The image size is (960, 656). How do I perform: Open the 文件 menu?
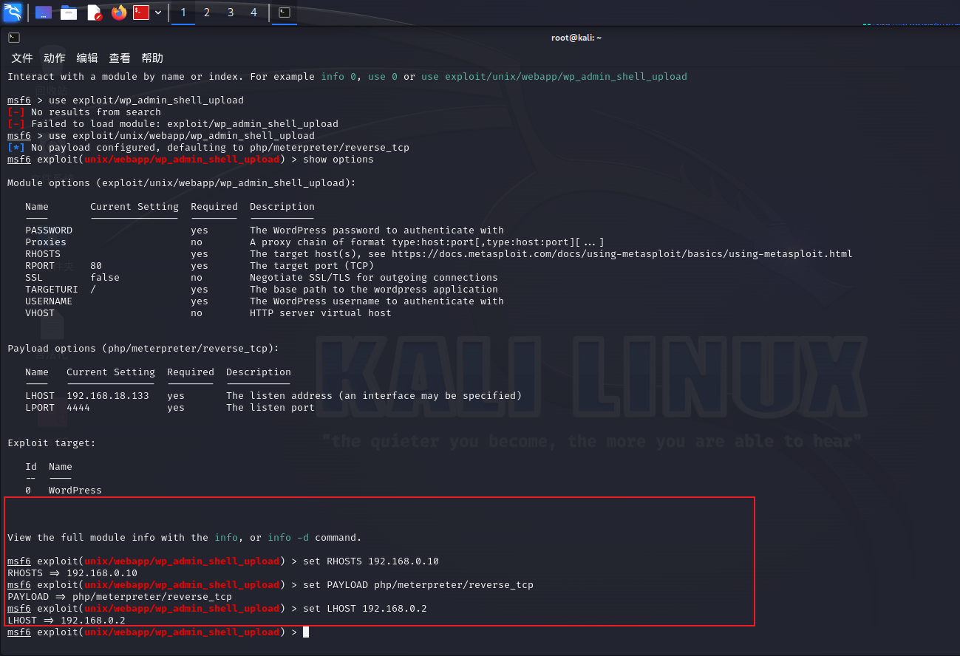[x=22, y=58]
